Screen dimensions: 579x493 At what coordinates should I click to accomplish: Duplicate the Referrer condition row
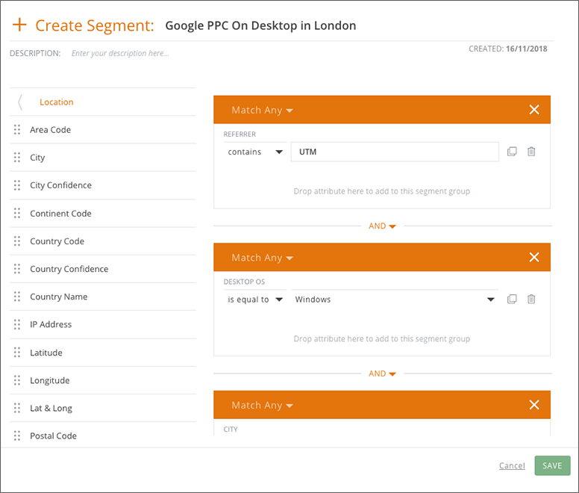pos(512,152)
